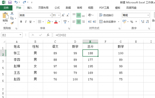The image size is (155, 98).
Task: Increase font size with large A
Action: pyautogui.click(x=63, y=15)
